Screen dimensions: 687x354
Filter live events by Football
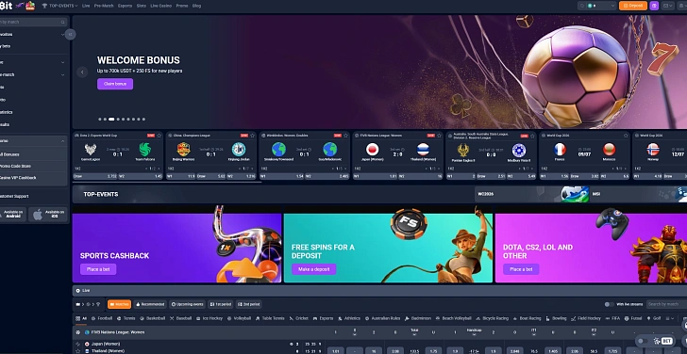[102, 318]
